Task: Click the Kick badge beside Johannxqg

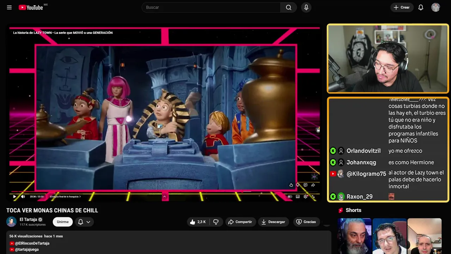Action: pyautogui.click(x=333, y=162)
